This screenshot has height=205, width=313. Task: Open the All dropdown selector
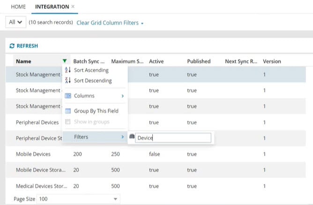(16, 22)
